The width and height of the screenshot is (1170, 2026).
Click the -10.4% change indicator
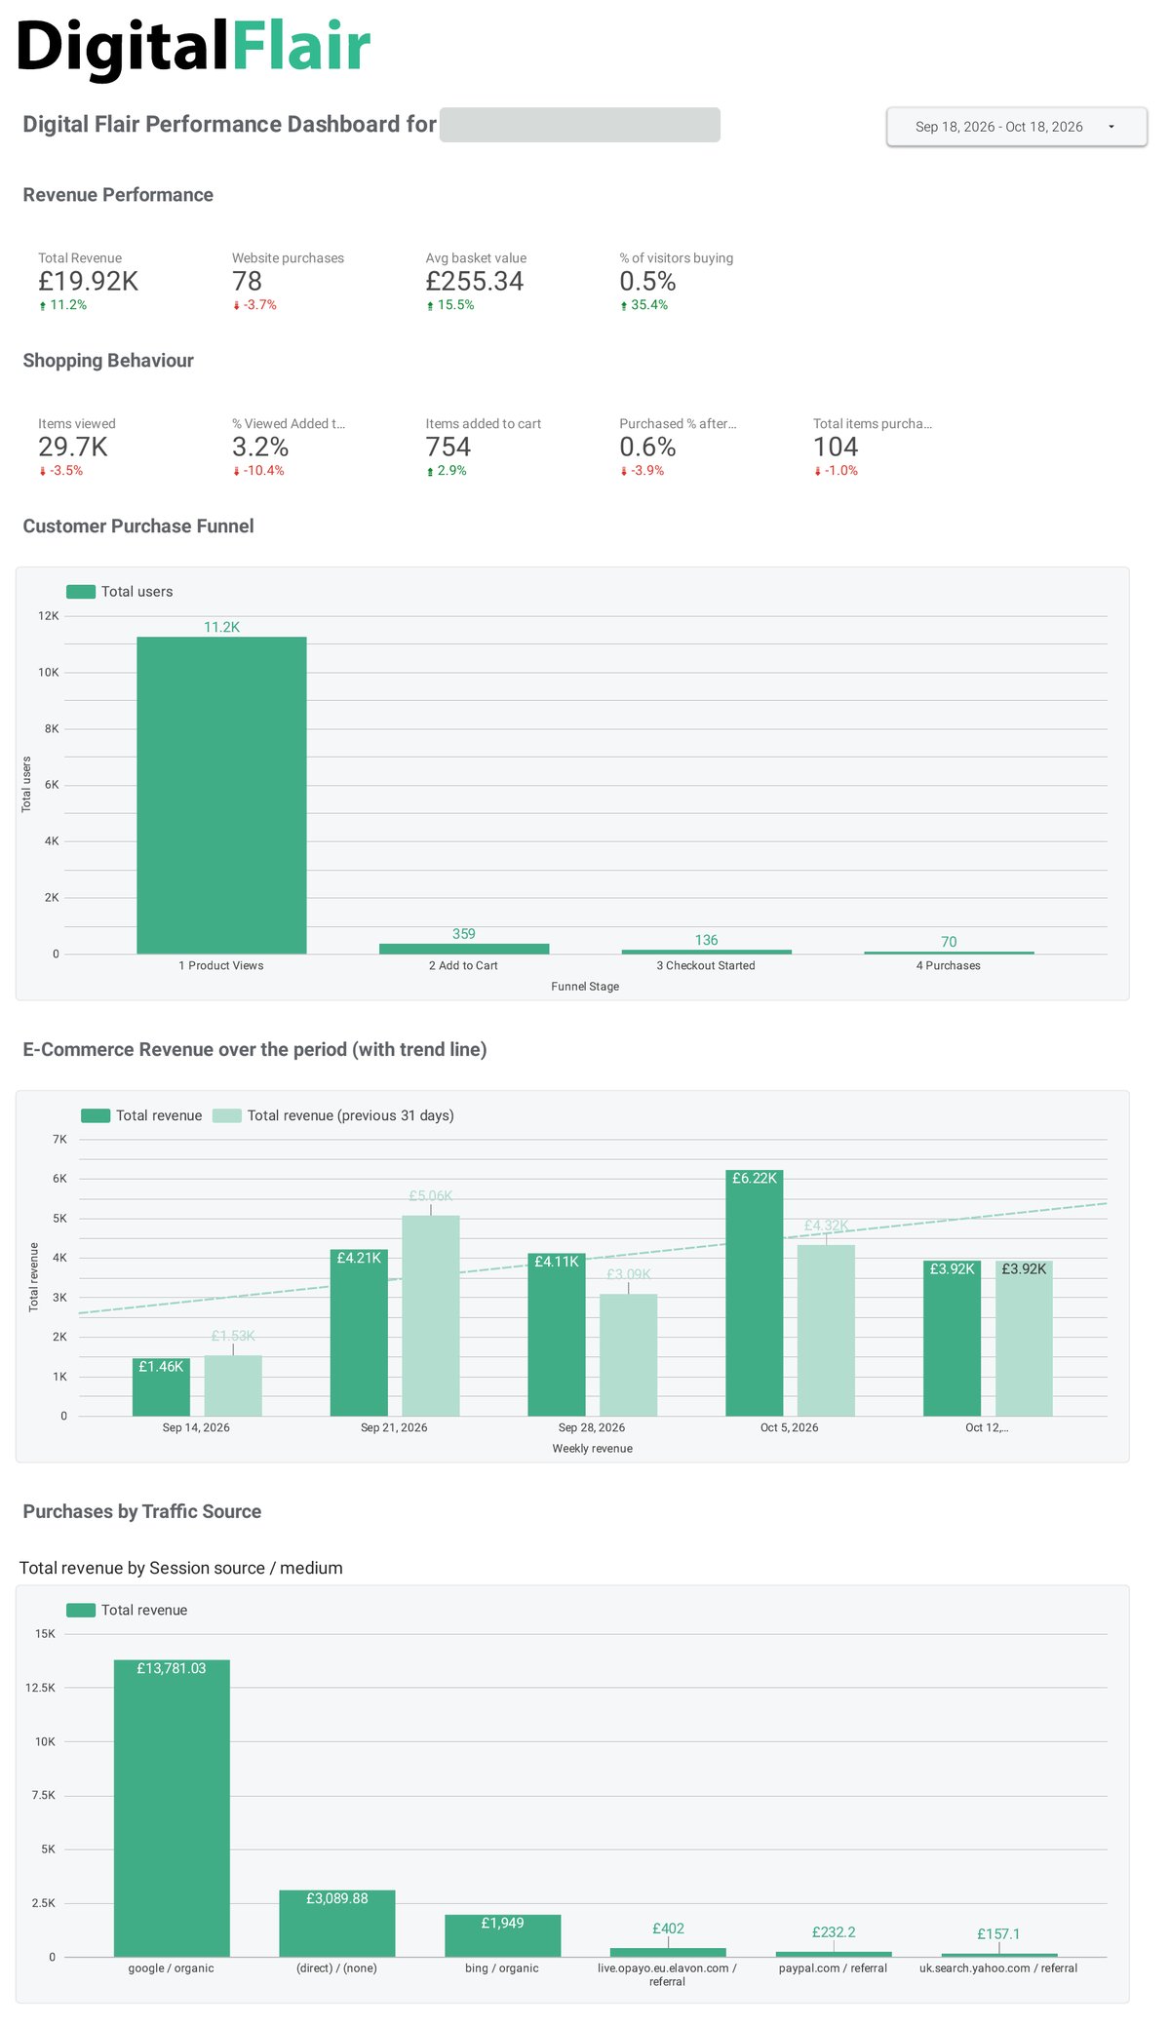point(258,471)
